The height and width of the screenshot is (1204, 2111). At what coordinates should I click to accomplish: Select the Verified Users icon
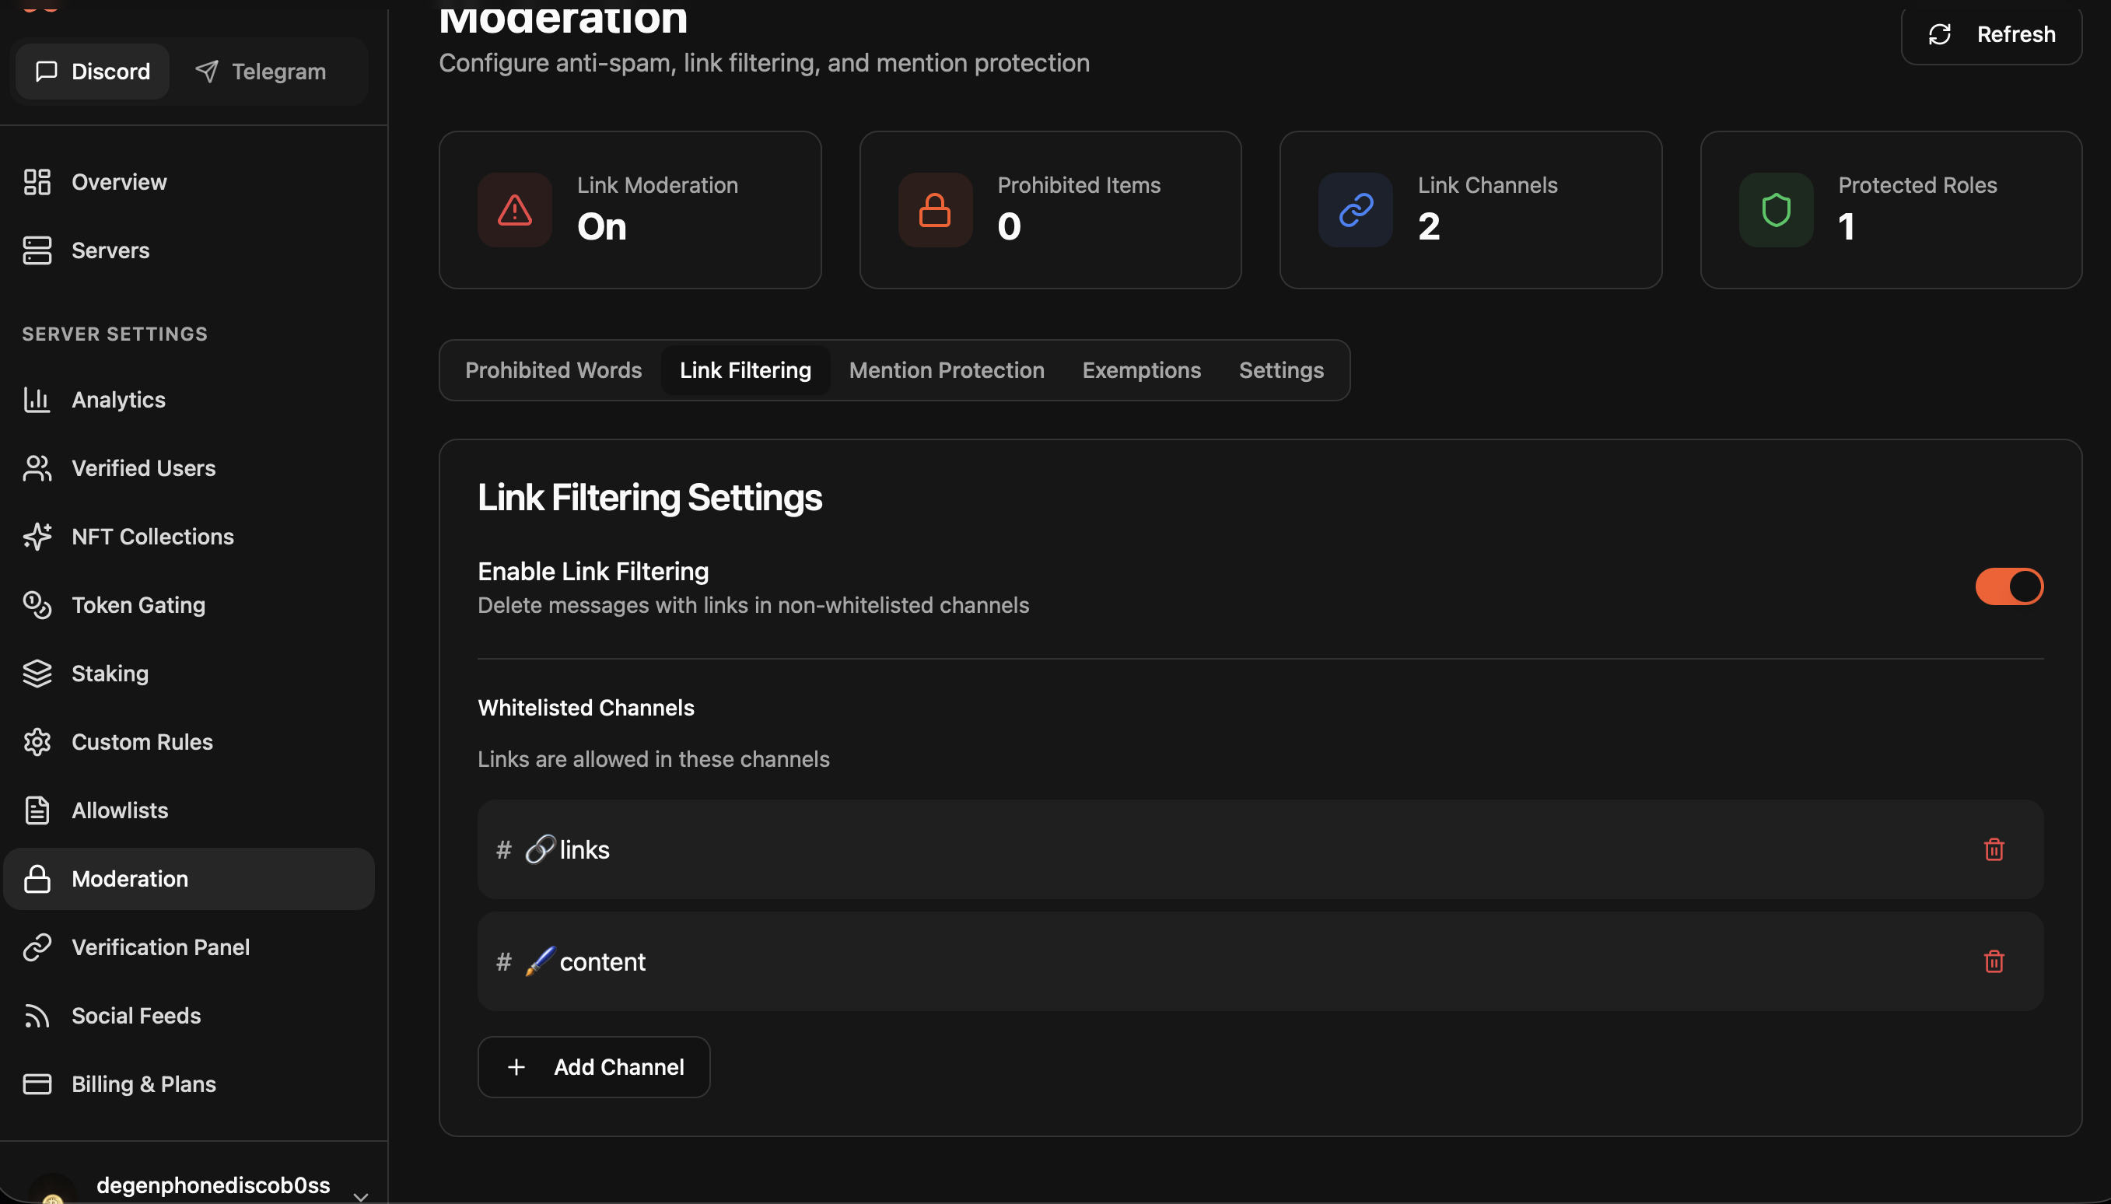pos(37,467)
